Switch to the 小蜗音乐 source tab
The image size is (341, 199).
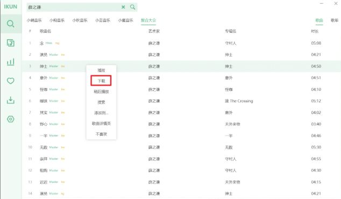[x=34, y=20]
